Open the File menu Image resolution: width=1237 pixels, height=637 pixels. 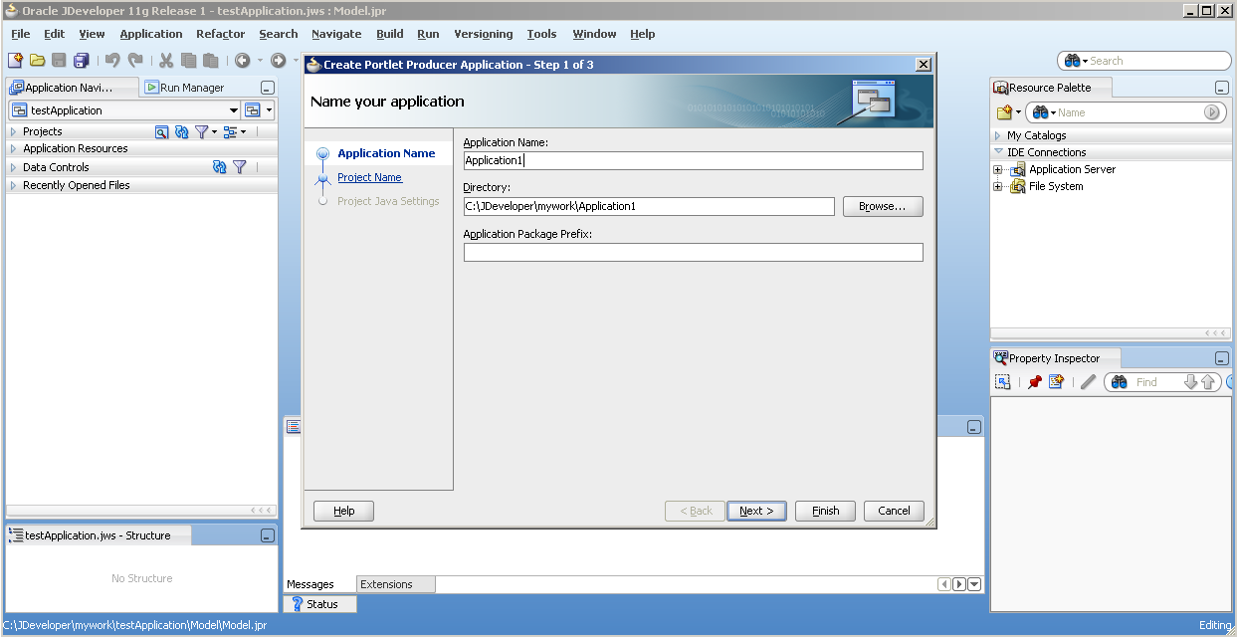(21, 34)
